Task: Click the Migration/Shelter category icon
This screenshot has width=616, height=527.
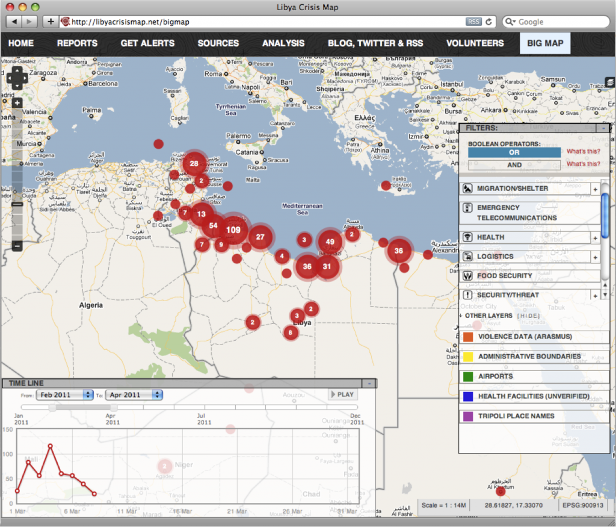Action: [467, 189]
